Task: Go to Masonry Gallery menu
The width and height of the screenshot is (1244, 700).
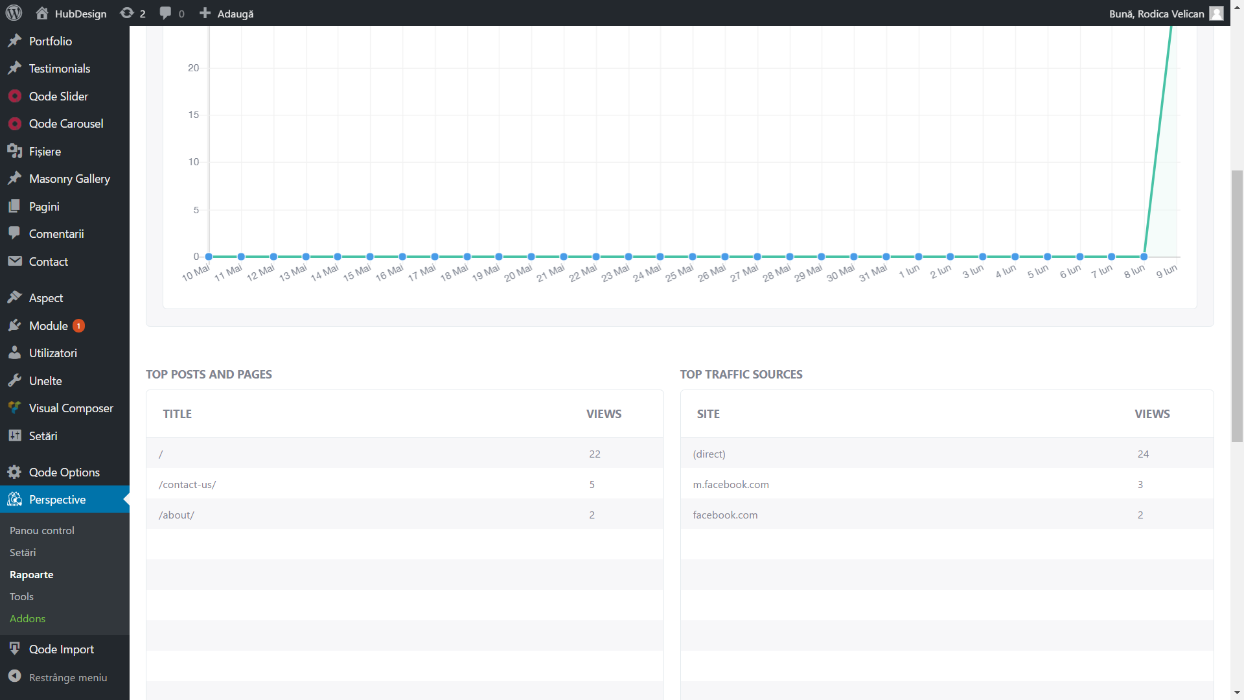Action: point(69,178)
